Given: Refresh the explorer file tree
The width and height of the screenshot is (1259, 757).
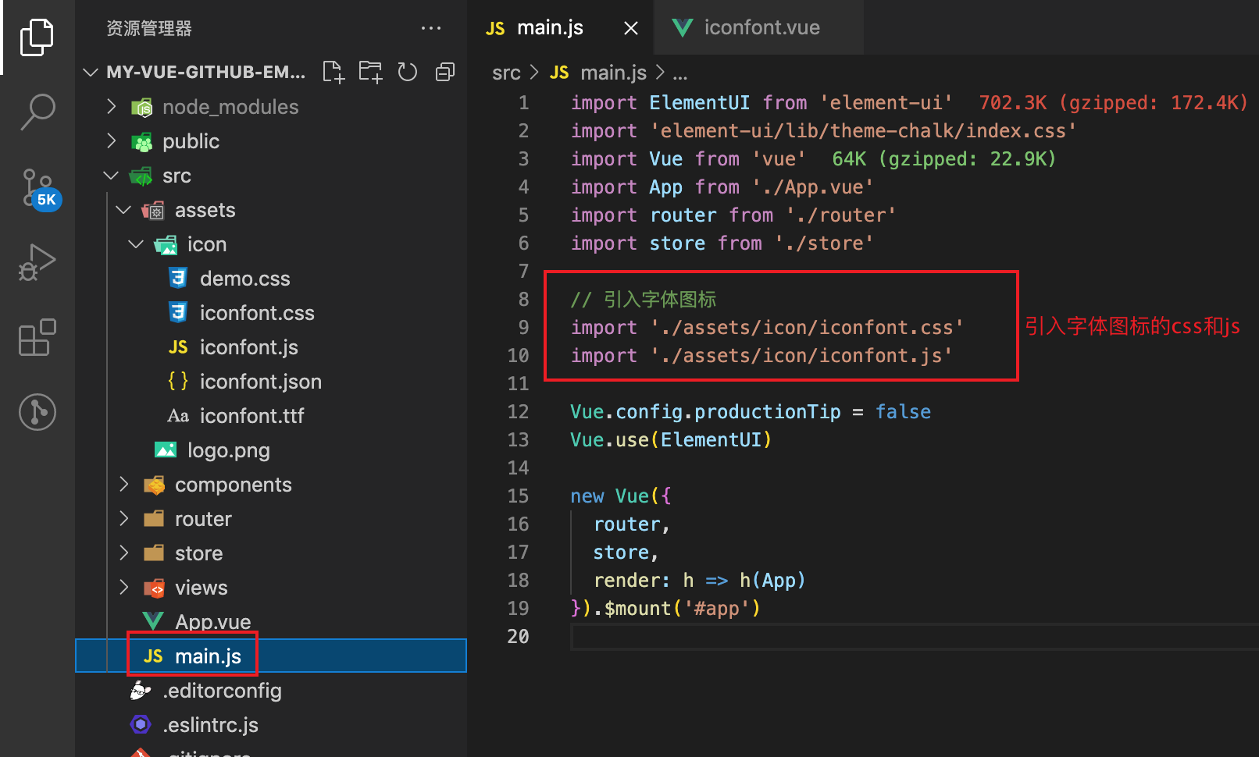Looking at the screenshot, I should click(x=408, y=72).
